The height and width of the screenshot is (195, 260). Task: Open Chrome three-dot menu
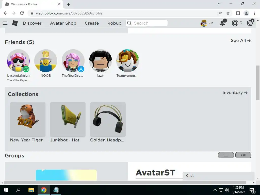pyautogui.click(x=254, y=13)
